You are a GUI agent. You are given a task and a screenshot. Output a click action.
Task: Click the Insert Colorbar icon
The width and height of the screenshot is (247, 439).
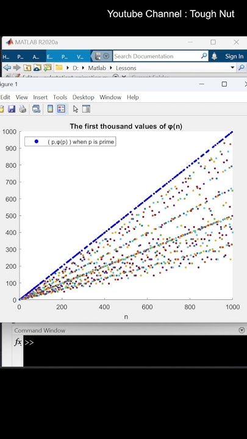[50, 109]
